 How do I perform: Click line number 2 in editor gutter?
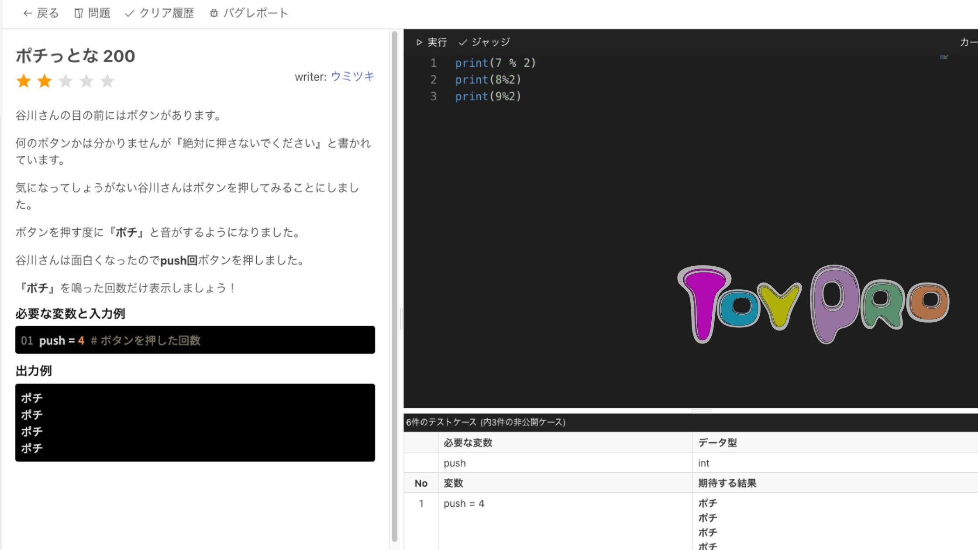pyautogui.click(x=433, y=79)
